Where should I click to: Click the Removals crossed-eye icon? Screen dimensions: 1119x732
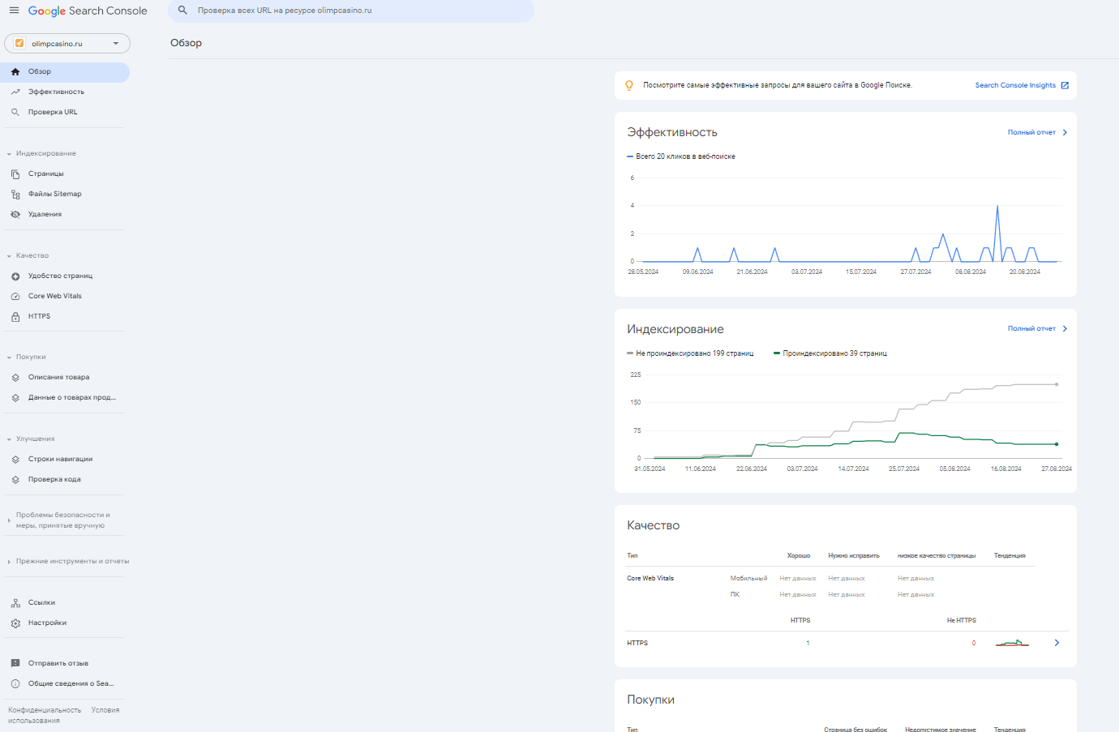tap(15, 215)
